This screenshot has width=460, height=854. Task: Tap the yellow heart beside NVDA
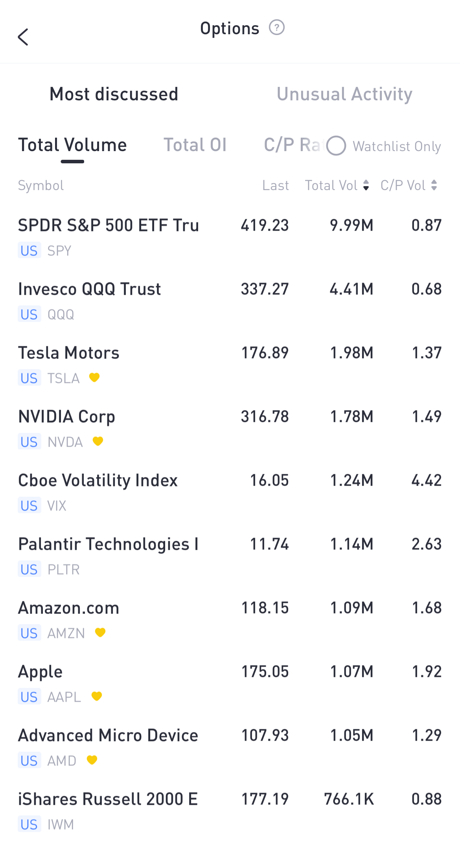pos(98,441)
